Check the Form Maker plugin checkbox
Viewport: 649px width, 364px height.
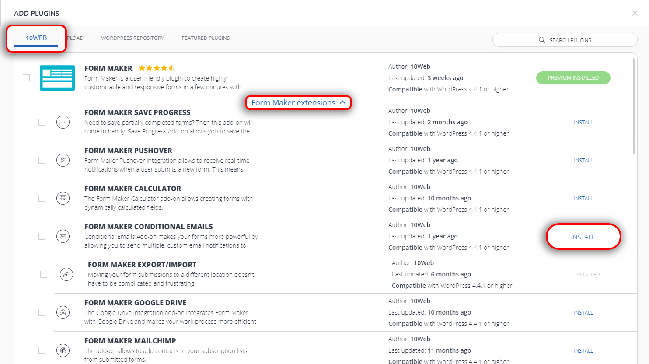pyautogui.click(x=26, y=78)
